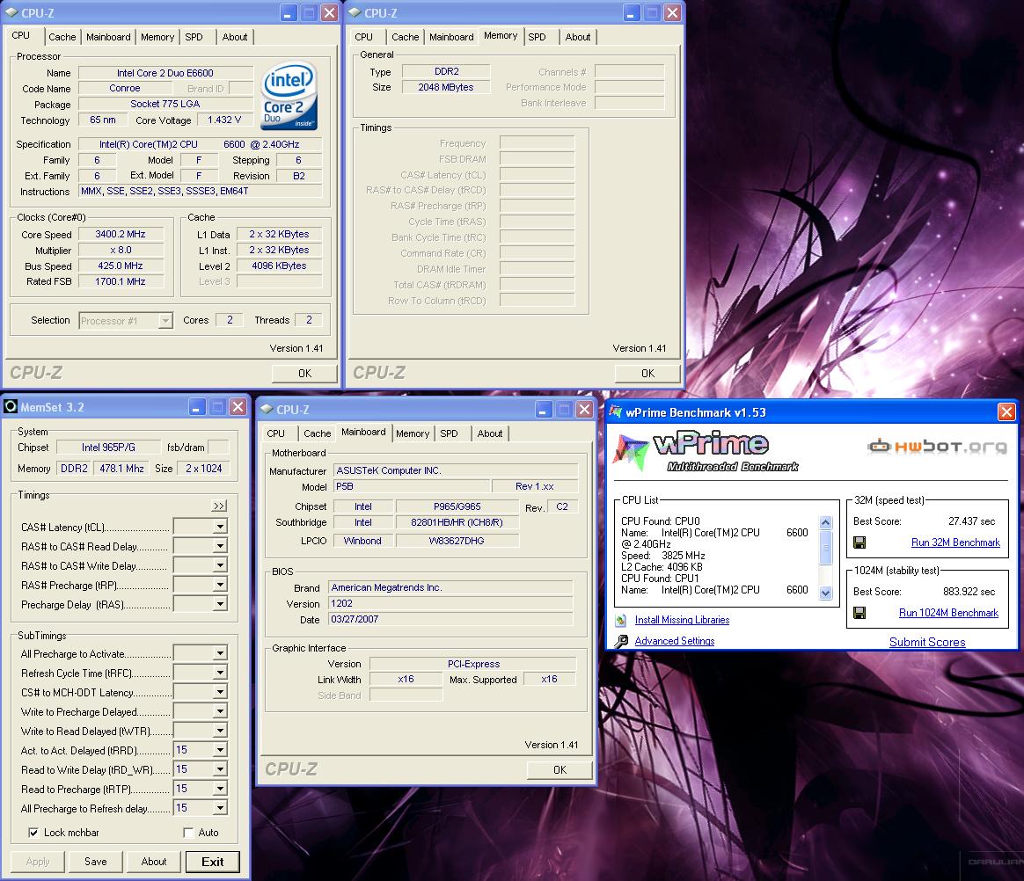
Task: Expand timings with the >> button in MemSet
Action: point(219,506)
